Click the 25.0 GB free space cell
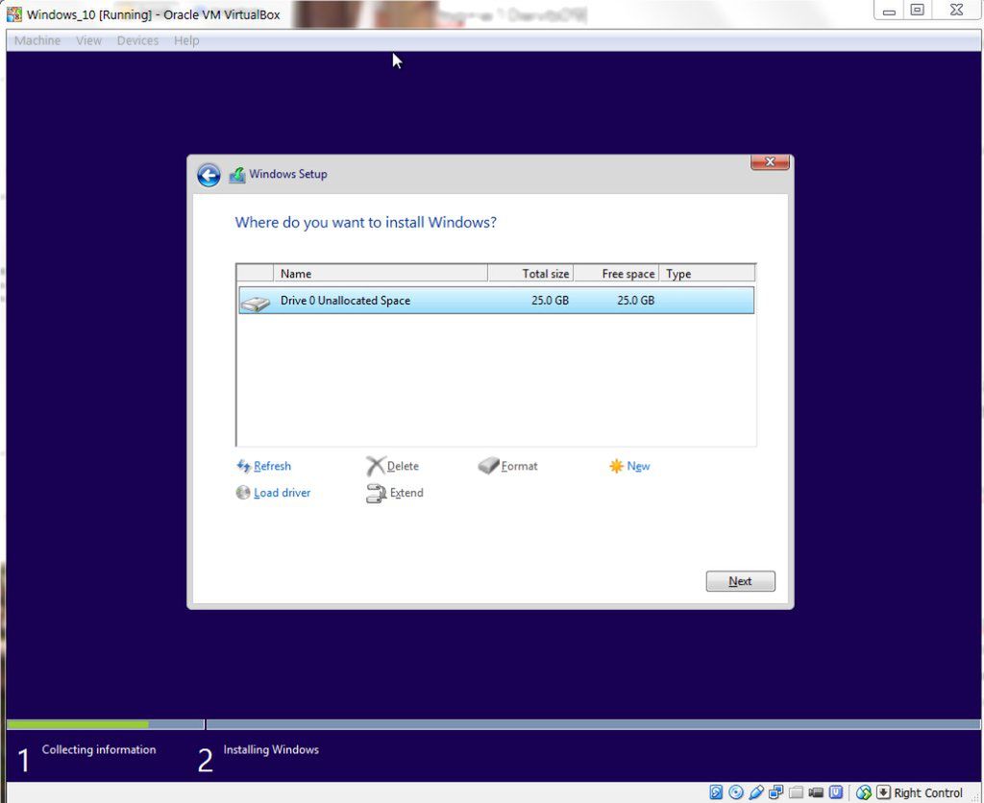 (636, 301)
